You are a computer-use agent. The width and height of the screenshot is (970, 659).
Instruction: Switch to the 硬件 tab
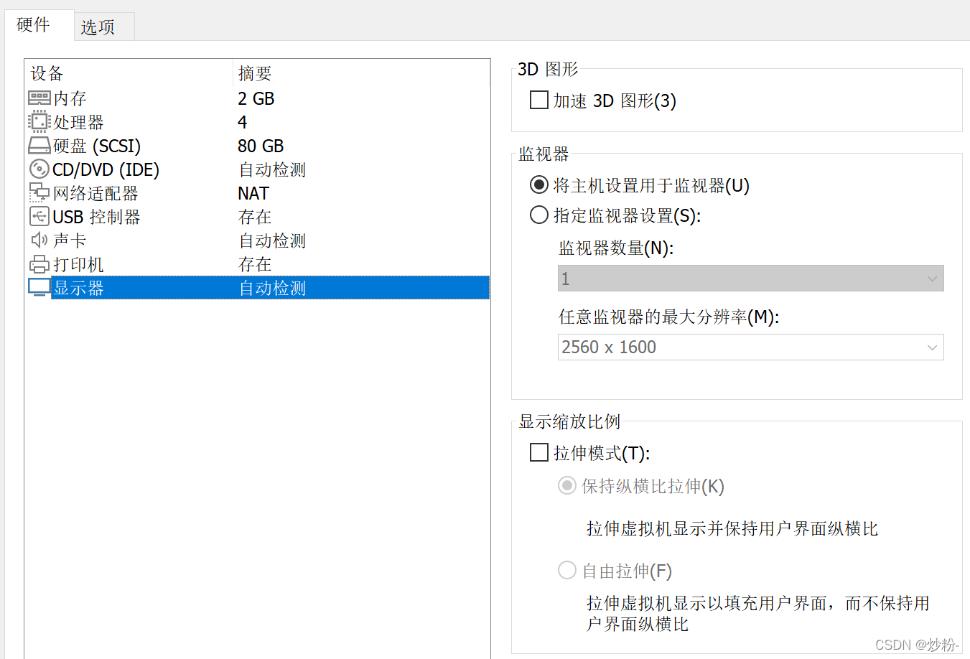39,25
